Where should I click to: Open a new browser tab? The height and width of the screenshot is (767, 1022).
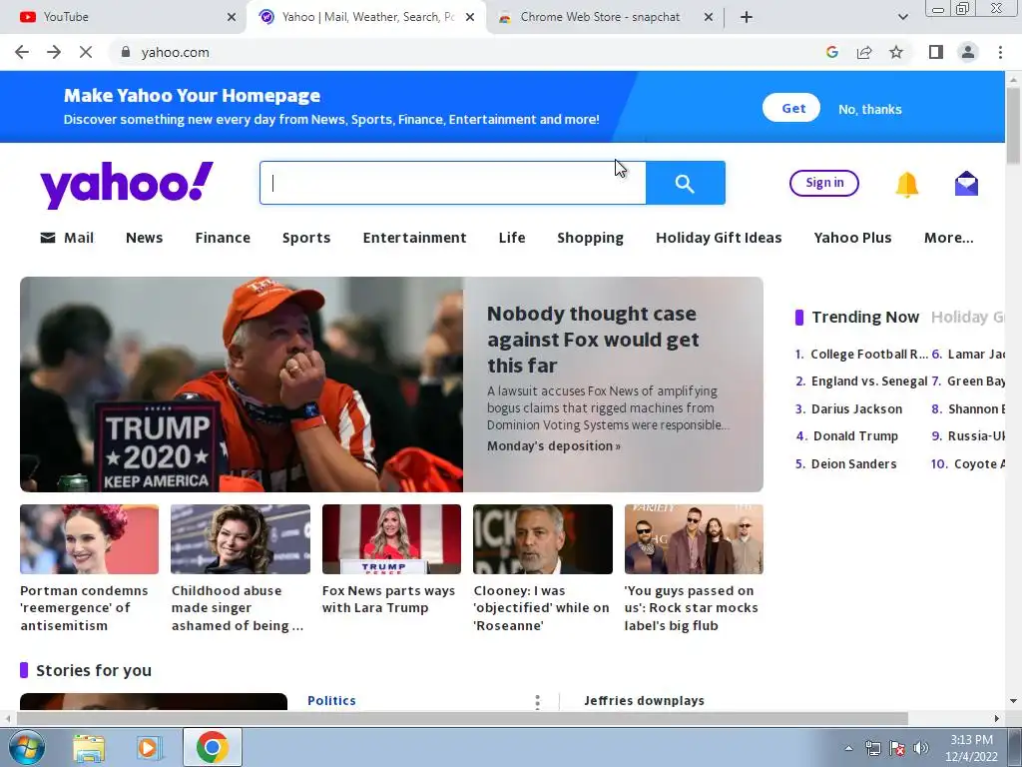[x=747, y=17]
